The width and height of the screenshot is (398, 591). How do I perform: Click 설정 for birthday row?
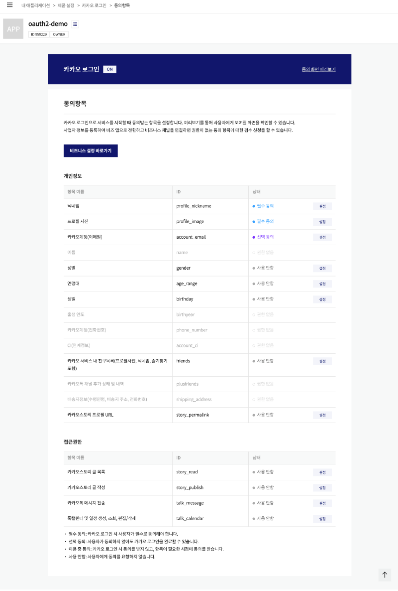pos(322,299)
